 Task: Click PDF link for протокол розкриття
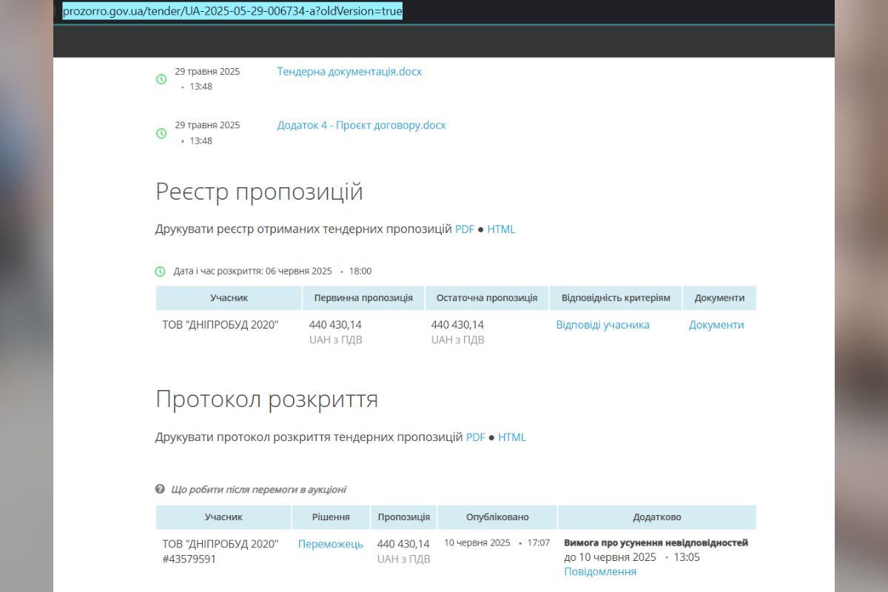[x=476, y=437]
